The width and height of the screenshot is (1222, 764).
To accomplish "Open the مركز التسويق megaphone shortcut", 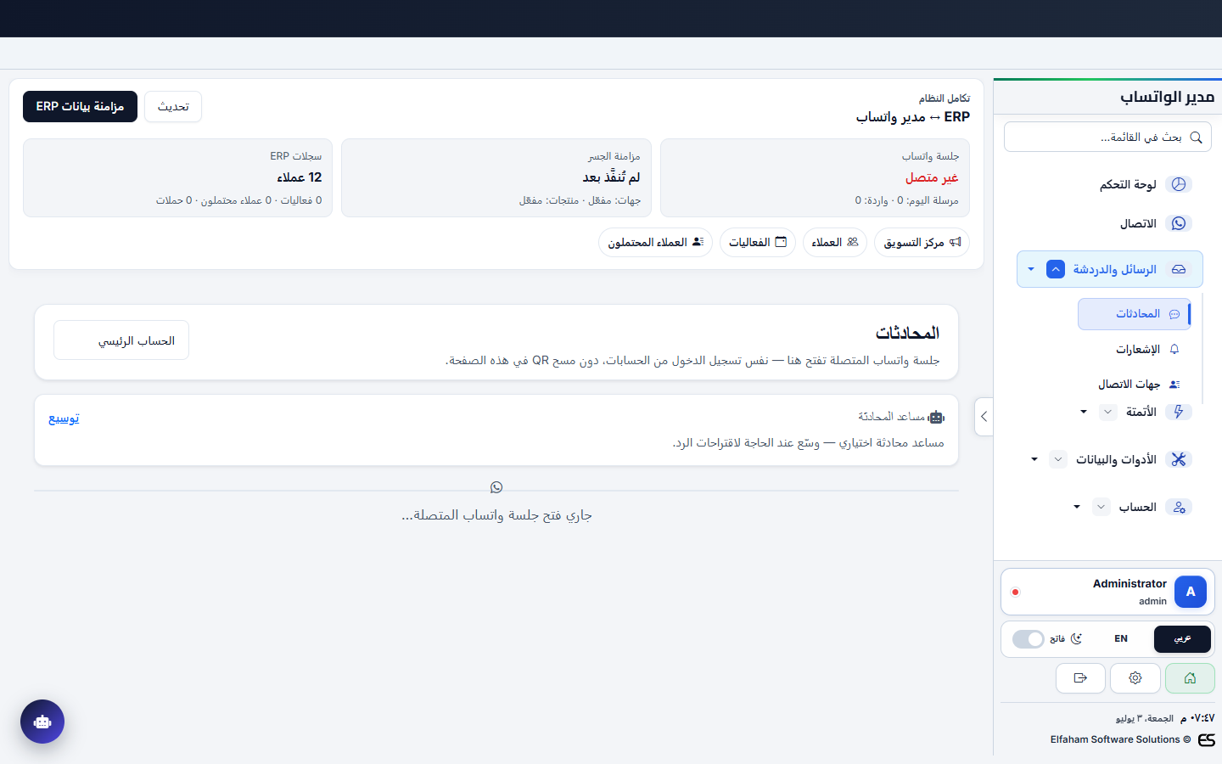I will tap(922, 243).
